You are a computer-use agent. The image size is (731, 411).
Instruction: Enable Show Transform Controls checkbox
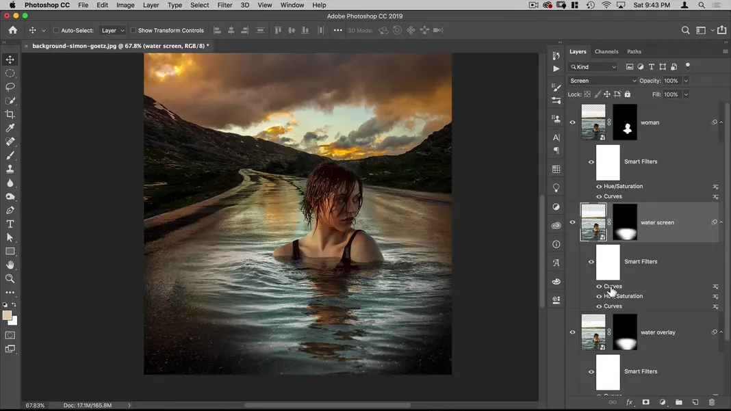(133, 30)
